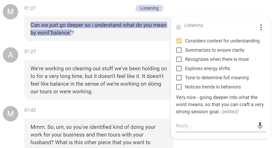Screen dimensions: 276x148
Task: Uncheck Considers context for understanding
Action: (x=179, y=41)
